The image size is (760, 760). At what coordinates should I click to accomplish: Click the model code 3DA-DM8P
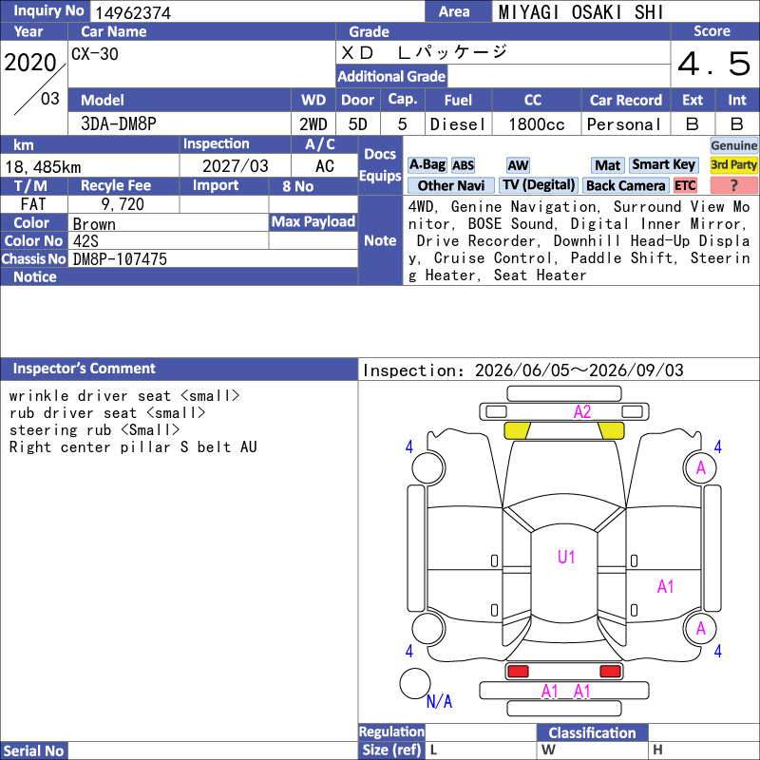pyautogui.click(x=118, y=123)
